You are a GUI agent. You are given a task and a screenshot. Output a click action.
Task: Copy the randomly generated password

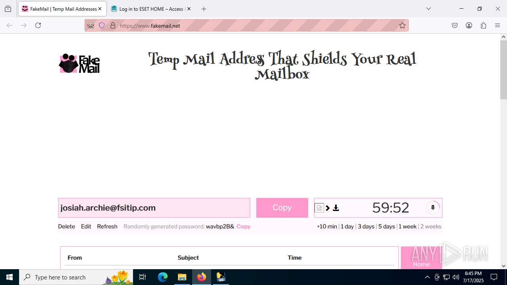point(244,226)
